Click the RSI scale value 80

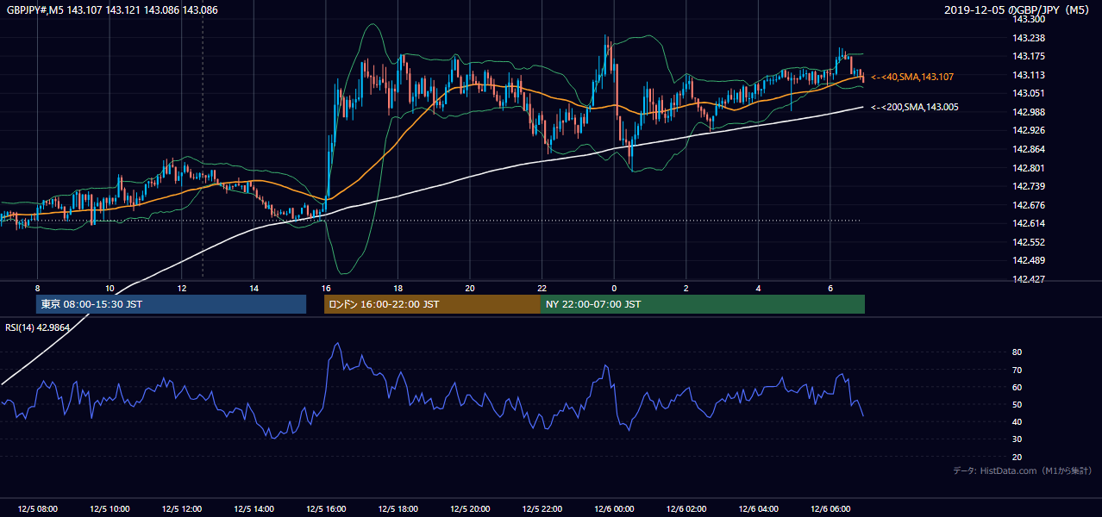click(1017, 352)
